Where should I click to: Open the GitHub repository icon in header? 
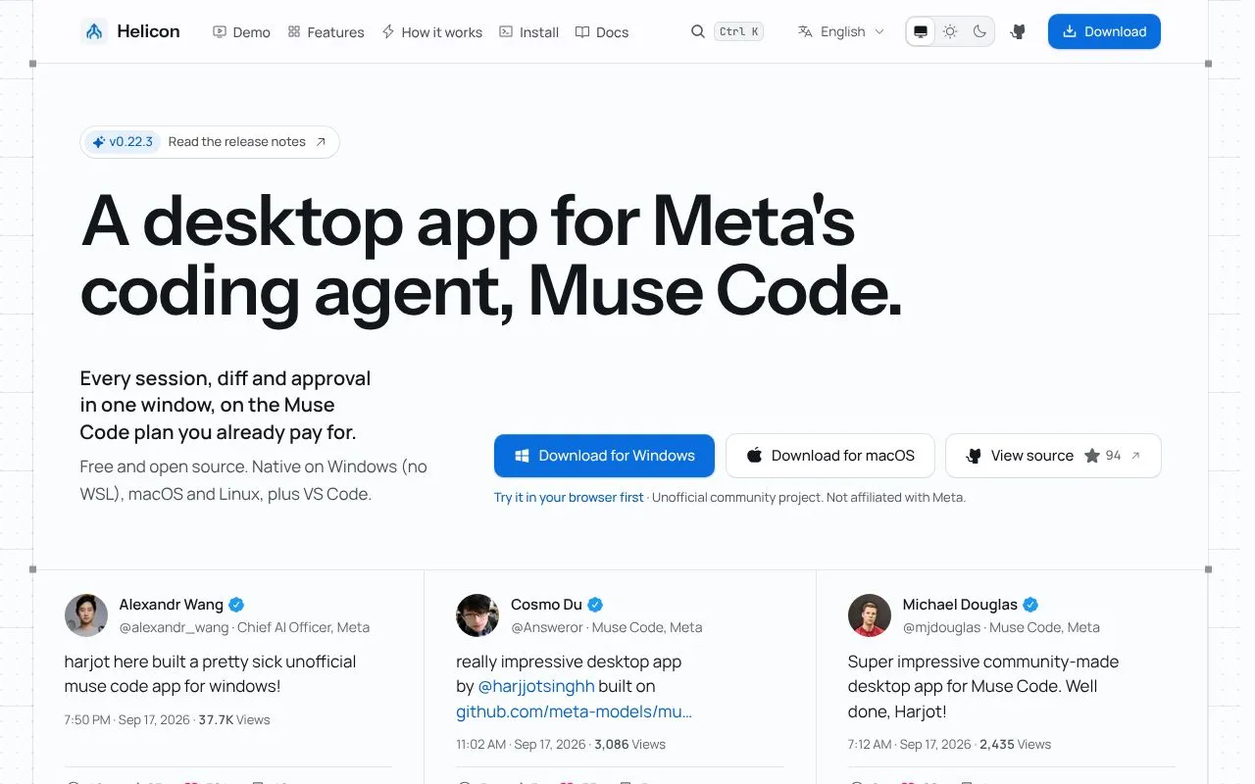coord(1018,31)
